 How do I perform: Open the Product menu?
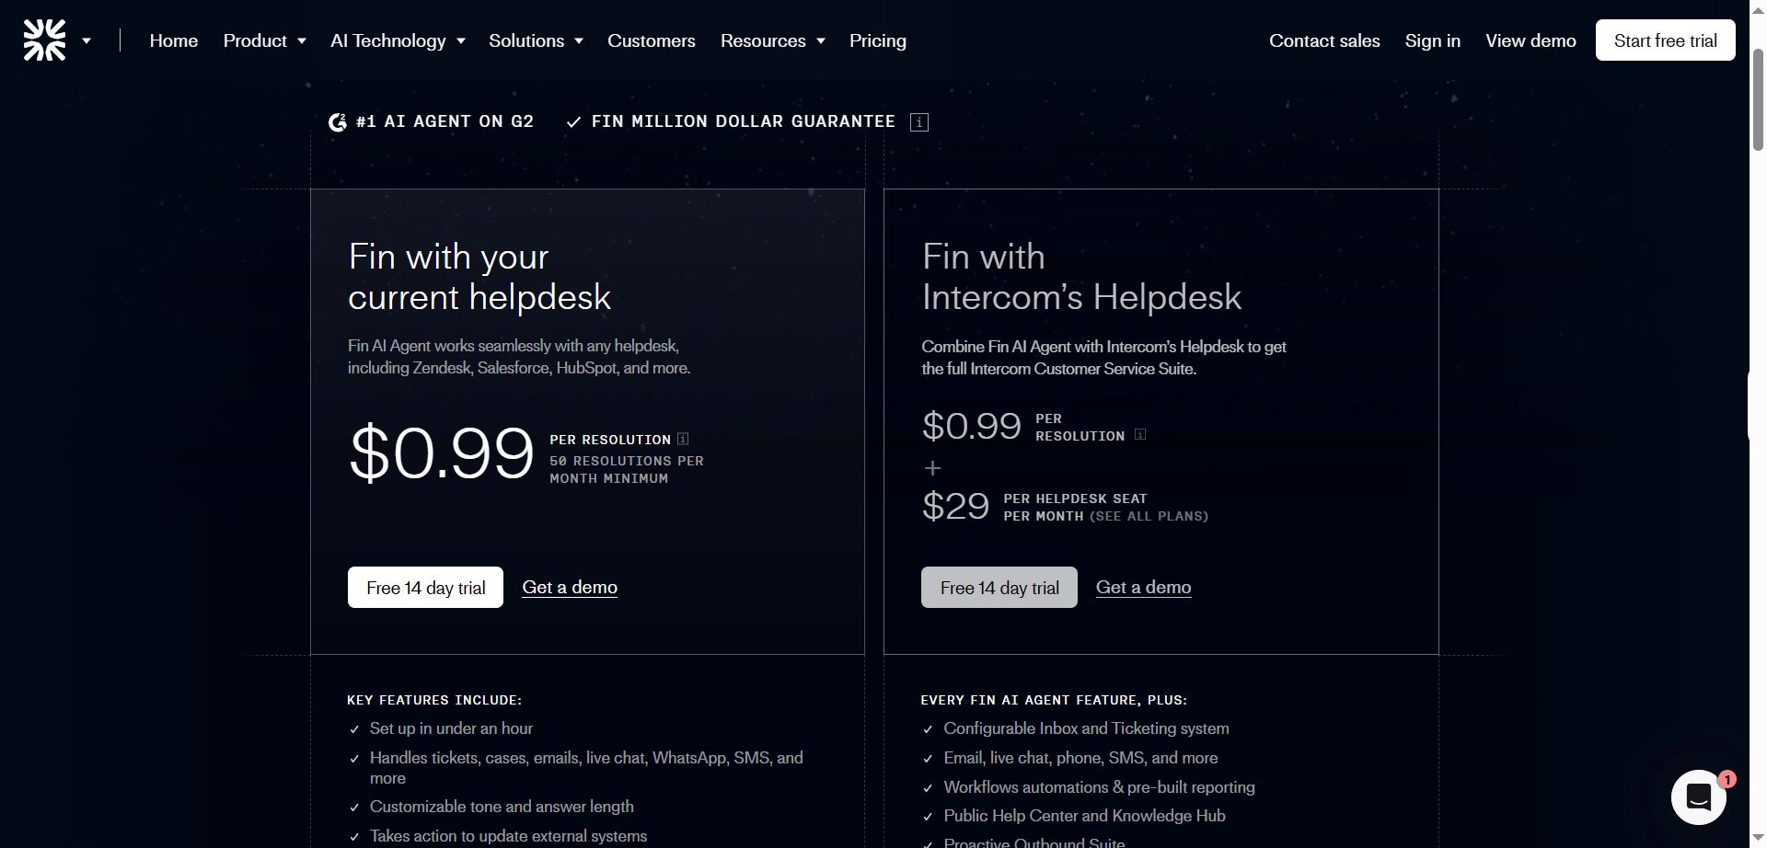pyautogui.click(x=255, y=40)
